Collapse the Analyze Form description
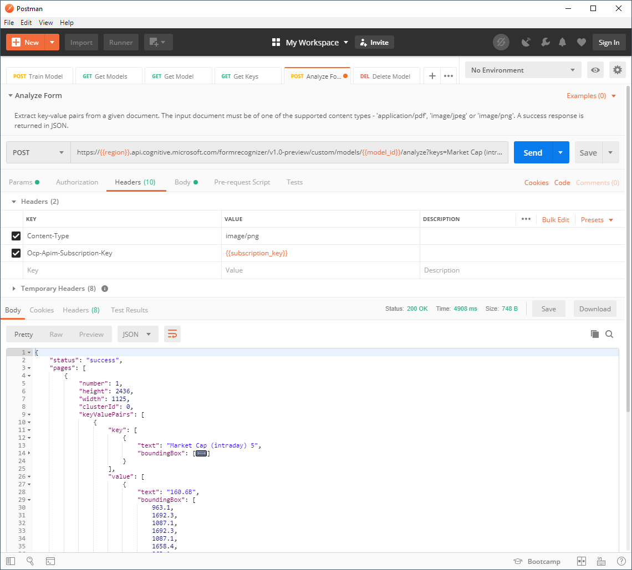 click(x=11, y=96)
